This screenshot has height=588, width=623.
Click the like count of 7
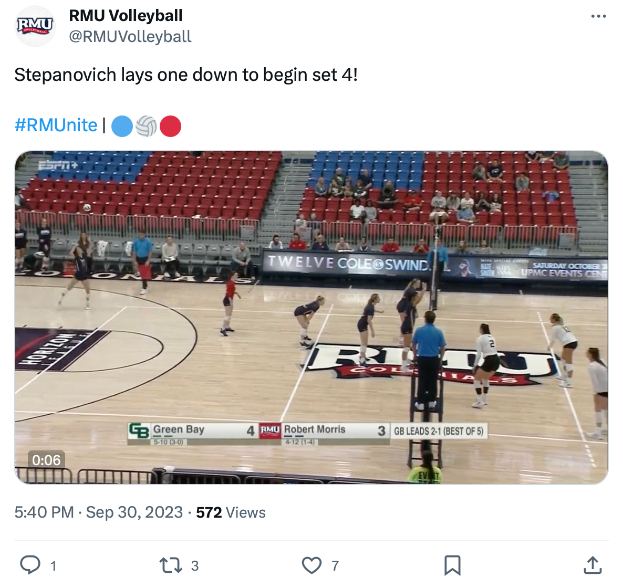[335, 565]
